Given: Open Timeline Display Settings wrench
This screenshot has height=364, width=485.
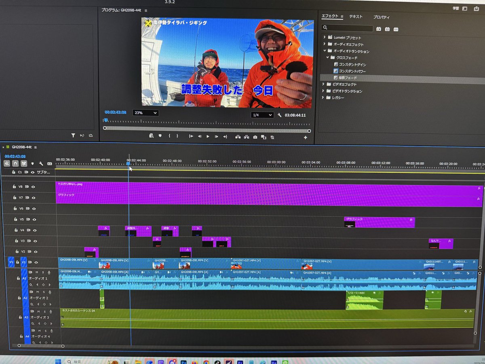Looking at the screenshot, I should coord(41,164).
